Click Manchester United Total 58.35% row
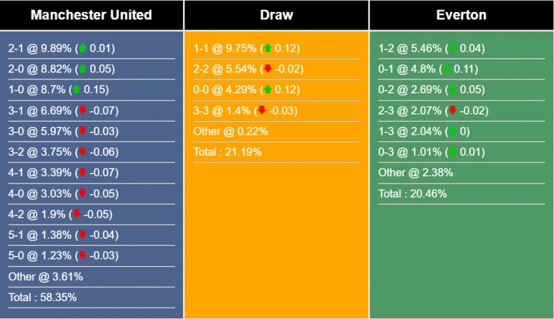Viewport: 554px width, 319px height. (x=43, y=297)
